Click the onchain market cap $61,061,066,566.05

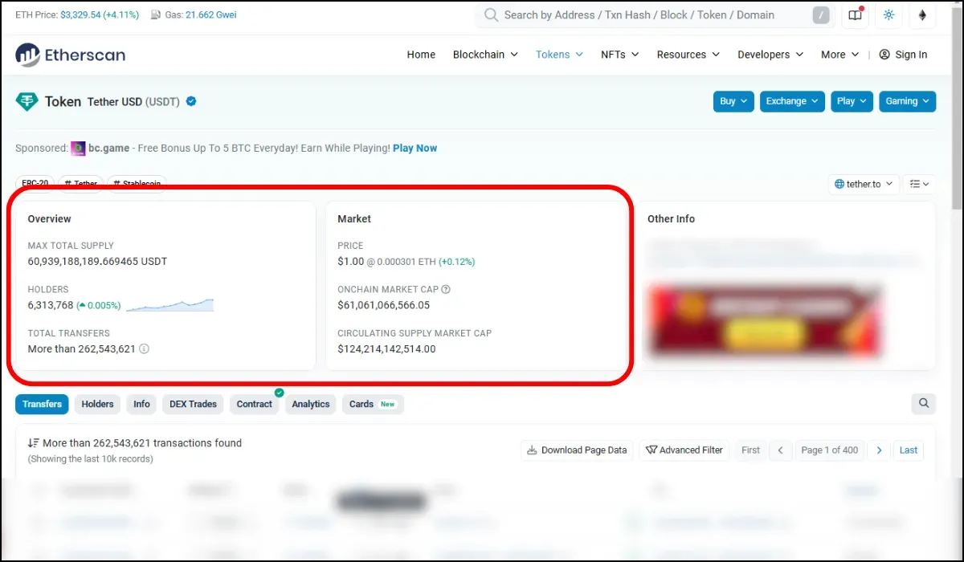click(384, 305)
